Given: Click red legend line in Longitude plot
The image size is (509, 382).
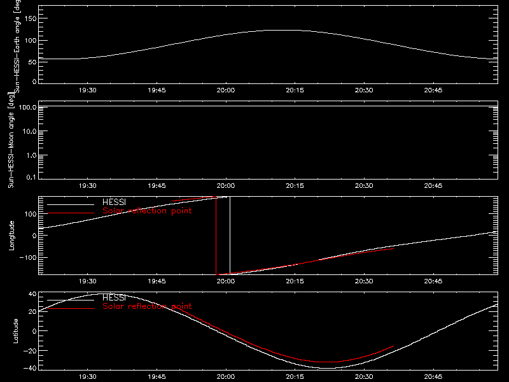Looking at the screenshot, I should [x=71, y=213].
